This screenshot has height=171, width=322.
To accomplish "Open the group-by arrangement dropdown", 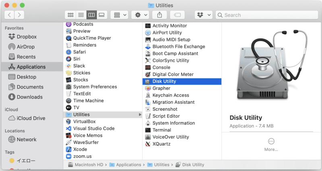I will pos(120,15).
